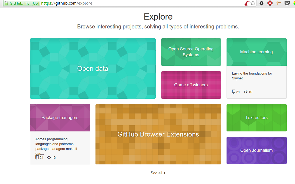295x184 pixels.
Task: Launch the ruler measuring extension
Action: [x=278, y=3]
